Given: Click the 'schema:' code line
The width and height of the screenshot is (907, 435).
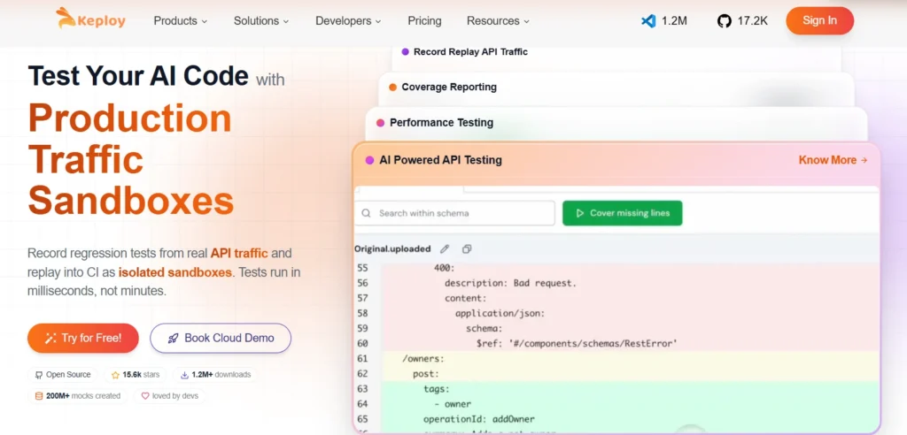Looking at the screenshot, I should coord(485,329).
